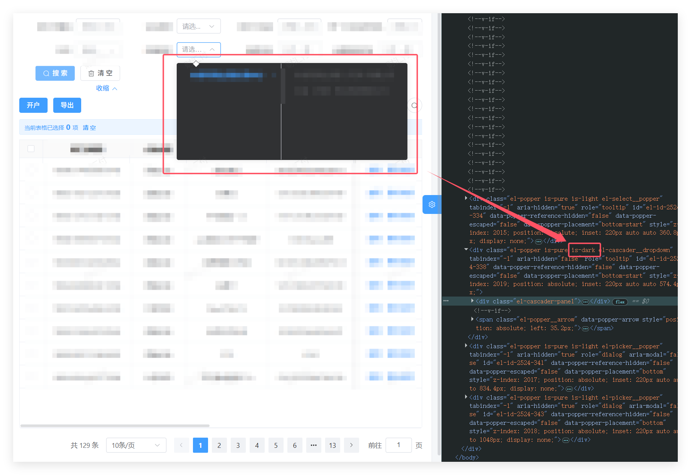Open the 10条/页 page size dropdown

tap(136, 445)
